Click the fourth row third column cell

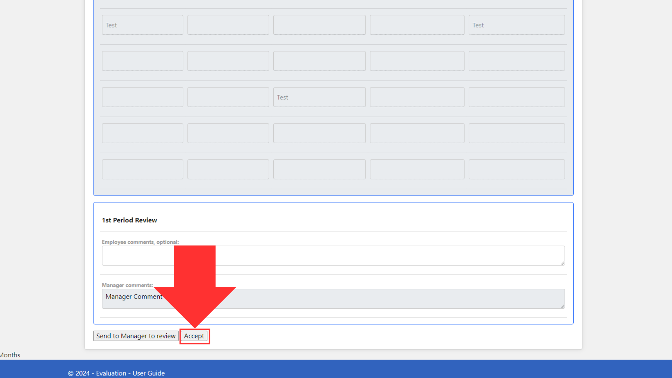[320, 133]
